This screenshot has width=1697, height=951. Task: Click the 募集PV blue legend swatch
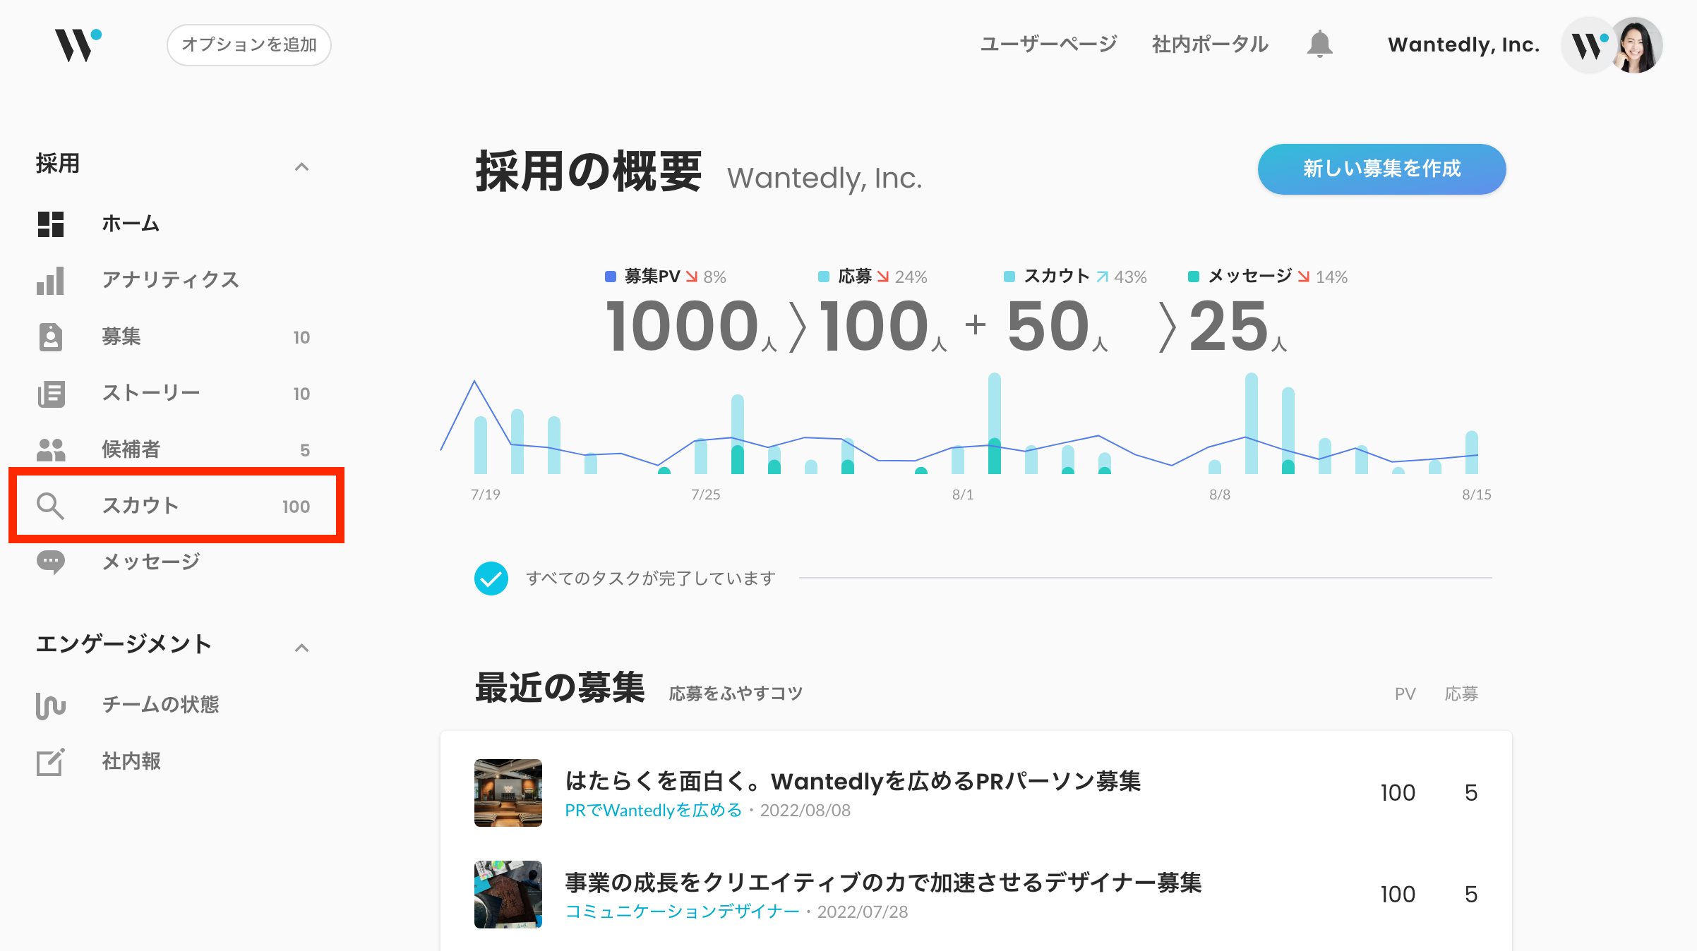point(611,277)
